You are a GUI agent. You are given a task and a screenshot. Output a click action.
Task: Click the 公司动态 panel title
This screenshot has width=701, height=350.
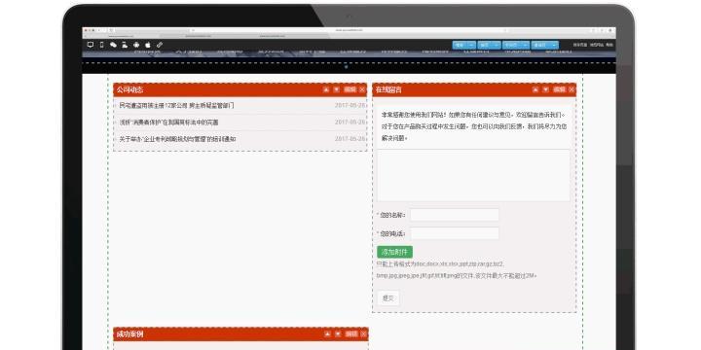coord(129,89)
